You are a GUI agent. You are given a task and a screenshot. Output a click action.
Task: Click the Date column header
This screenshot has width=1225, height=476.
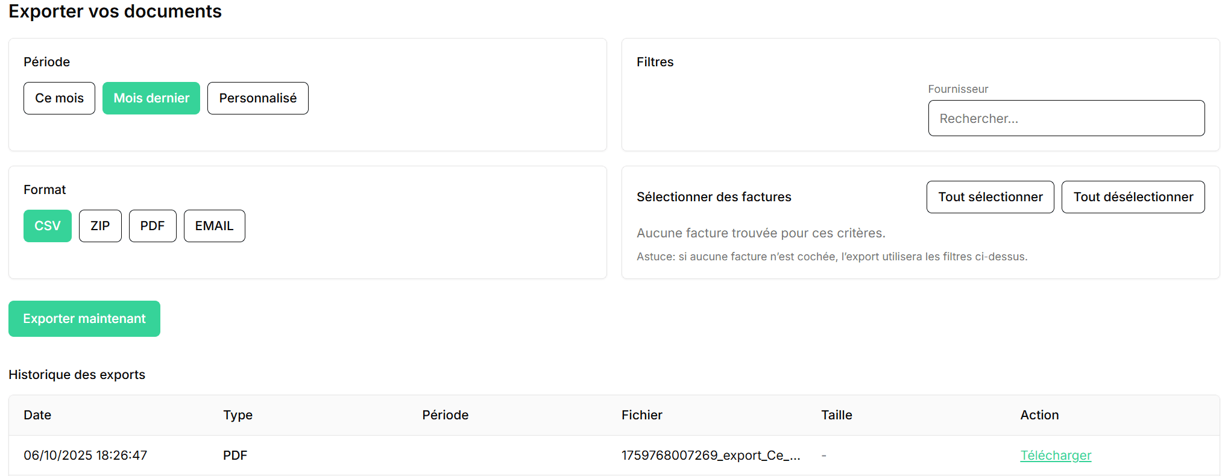[x=37, y=415]
